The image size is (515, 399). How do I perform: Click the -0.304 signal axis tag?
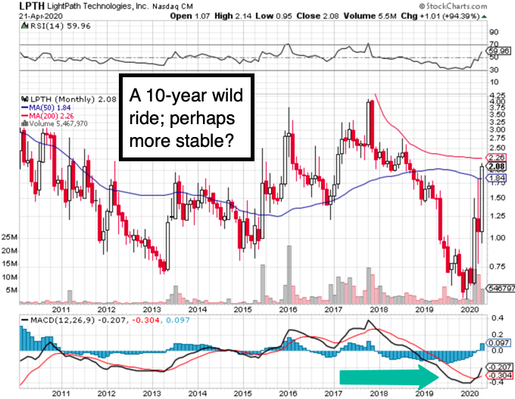tap(500, 376)
